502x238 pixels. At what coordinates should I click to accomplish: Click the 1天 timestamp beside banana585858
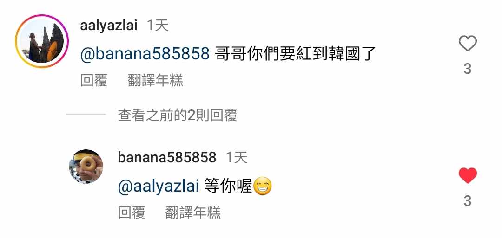tap(237, 158)
